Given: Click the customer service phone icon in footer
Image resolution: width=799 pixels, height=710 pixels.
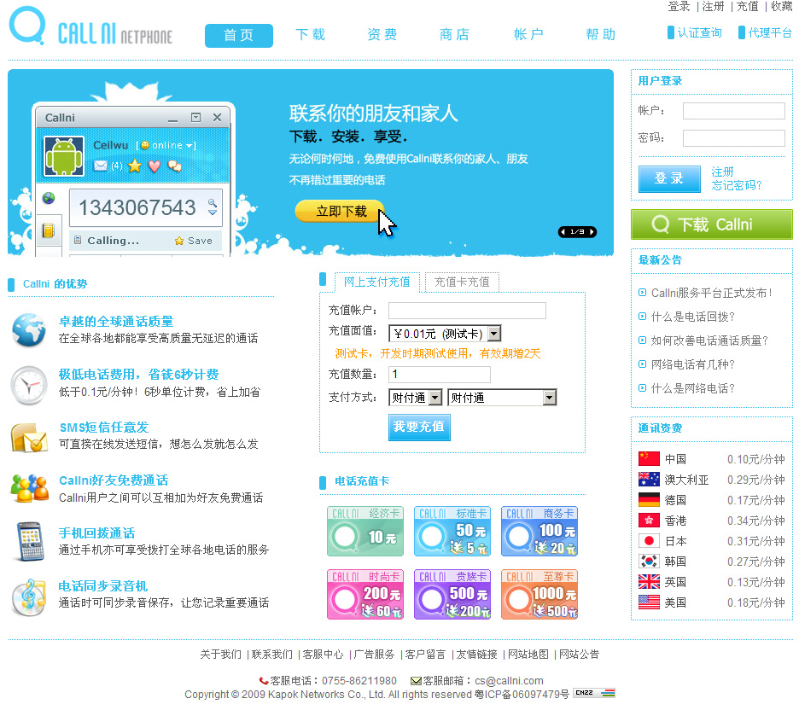Looking at the screenshot, I should [264, 681].
